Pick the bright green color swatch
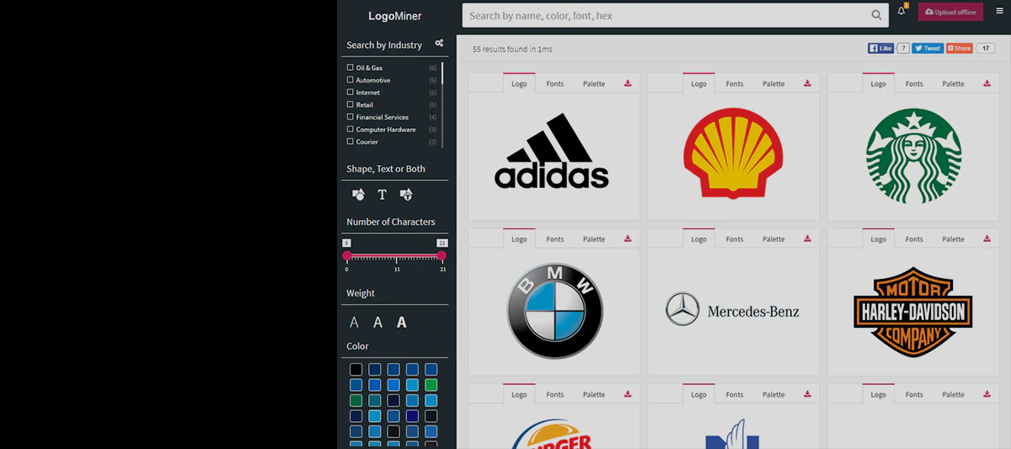 click(x=431, y=385)
